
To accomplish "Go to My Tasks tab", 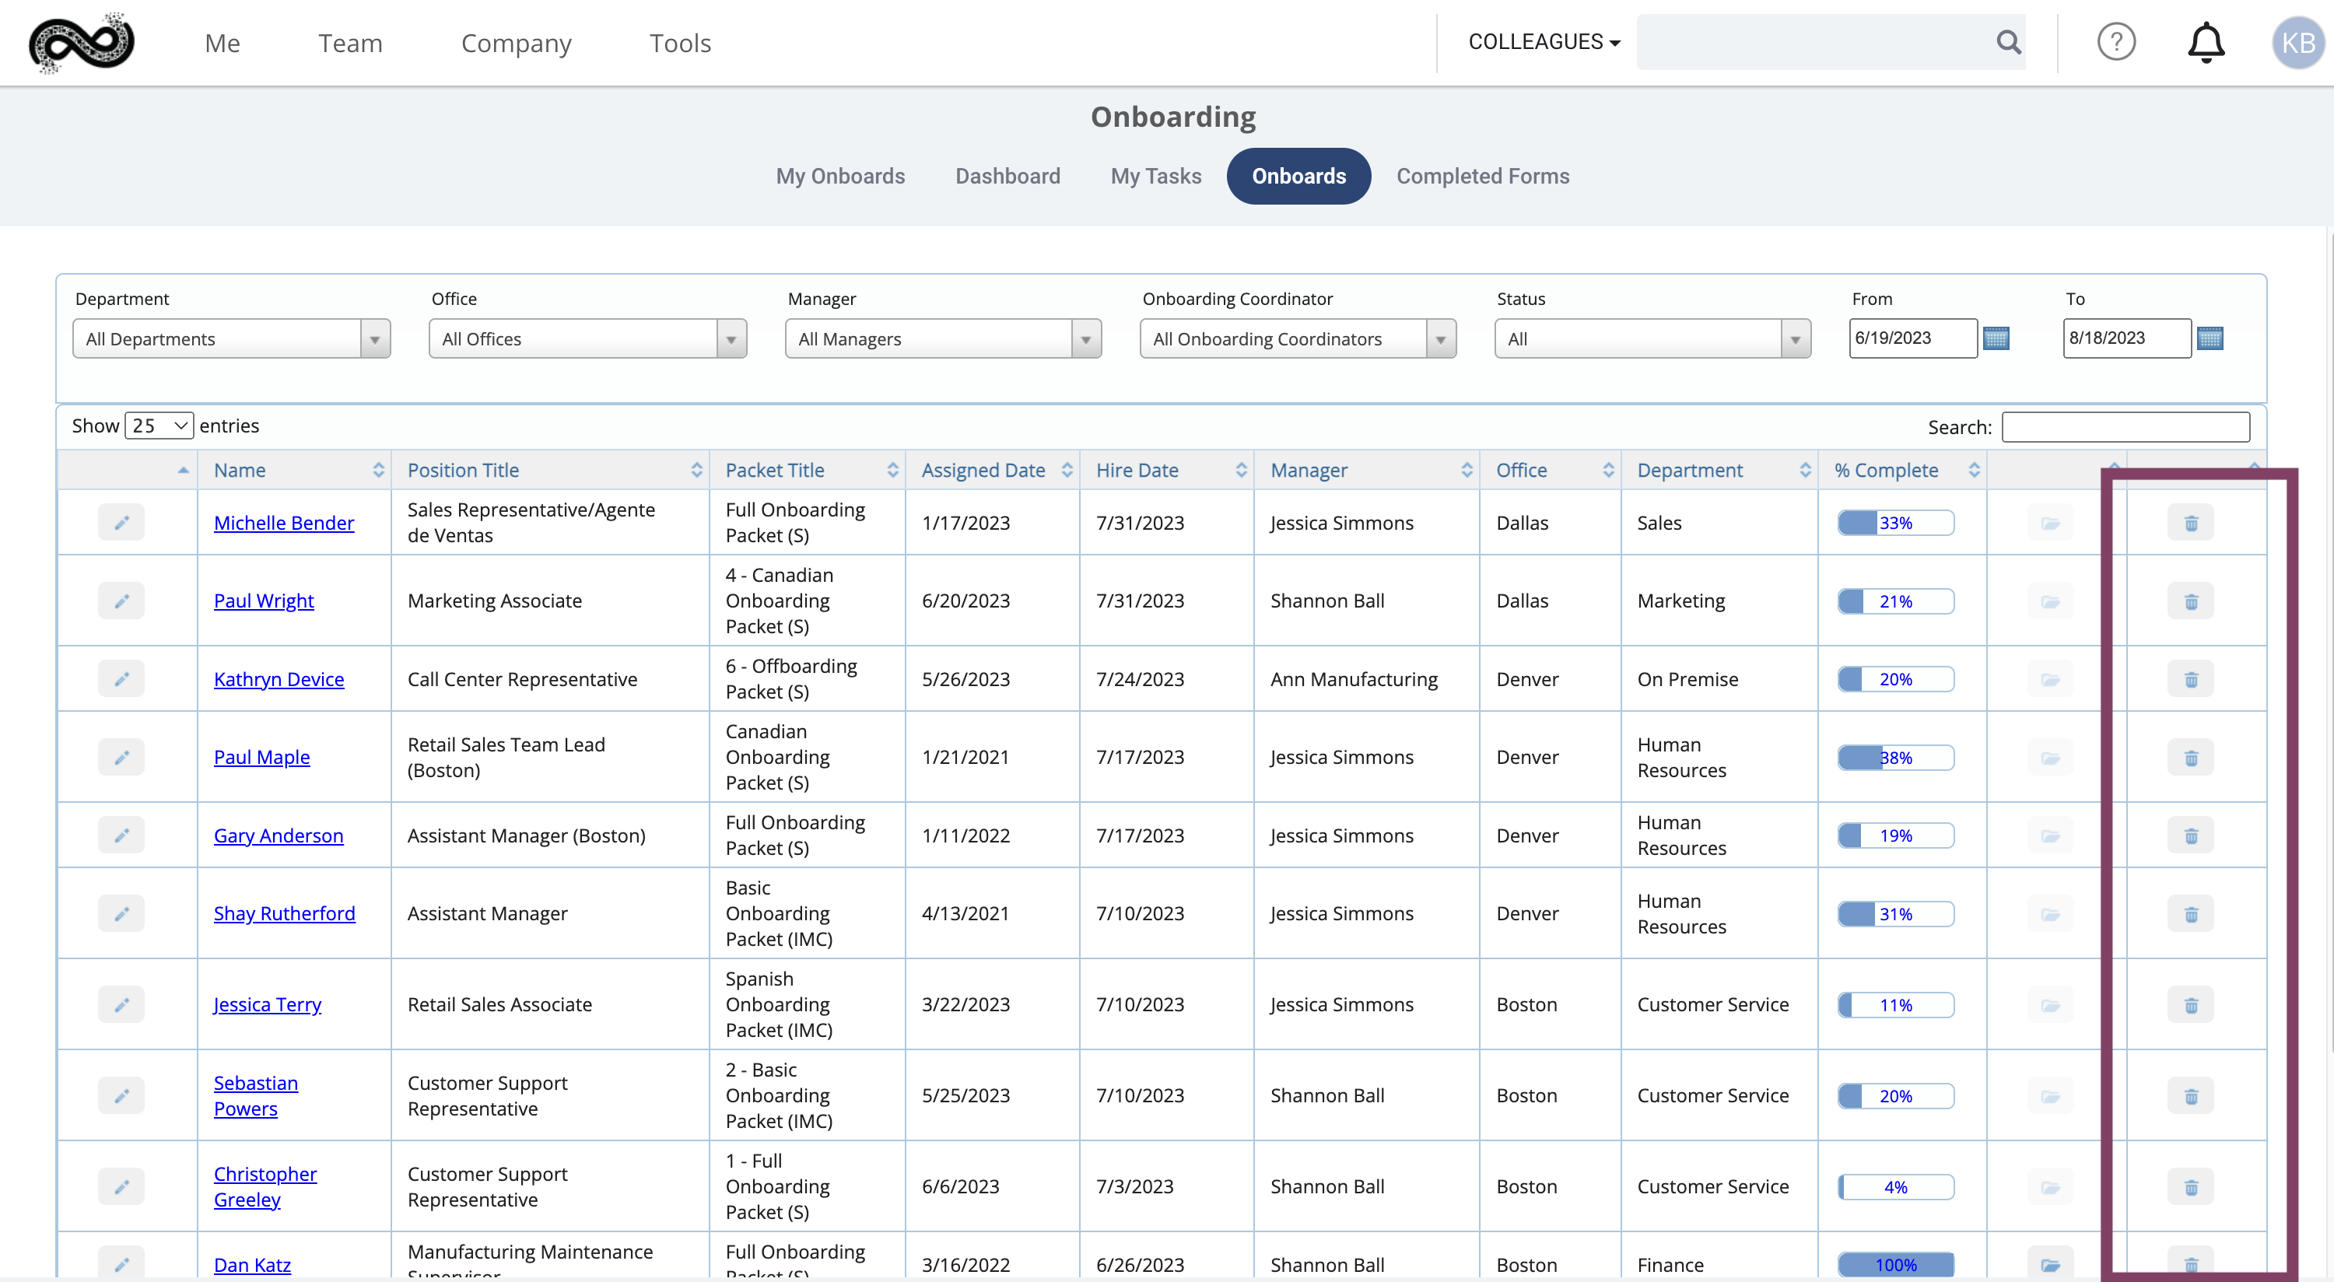I will click(1156, 176).
